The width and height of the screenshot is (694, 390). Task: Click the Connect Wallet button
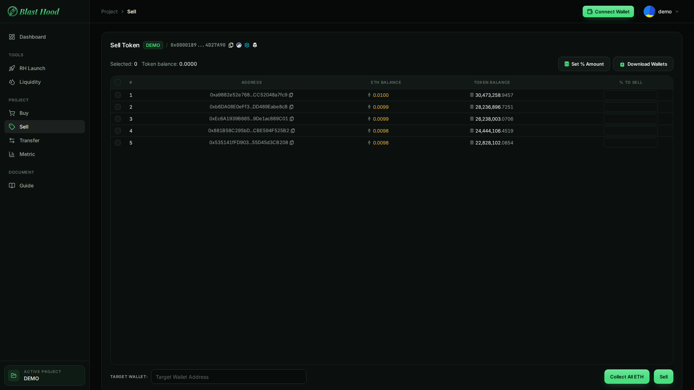tap(608, 12)
